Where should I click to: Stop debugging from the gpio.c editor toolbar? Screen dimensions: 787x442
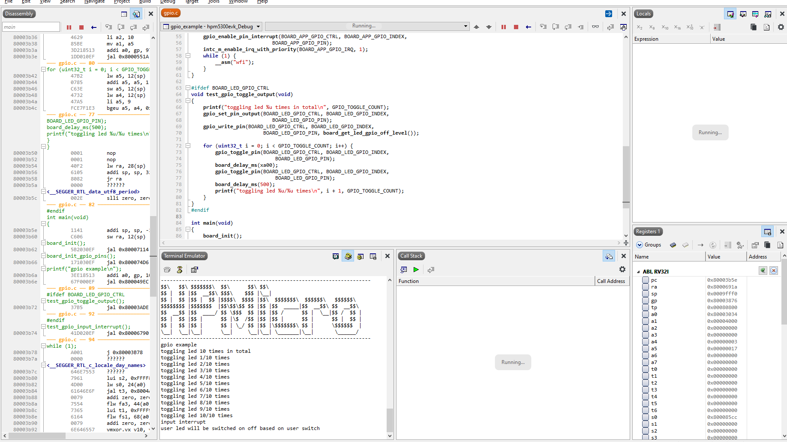[x=516, y=27]
